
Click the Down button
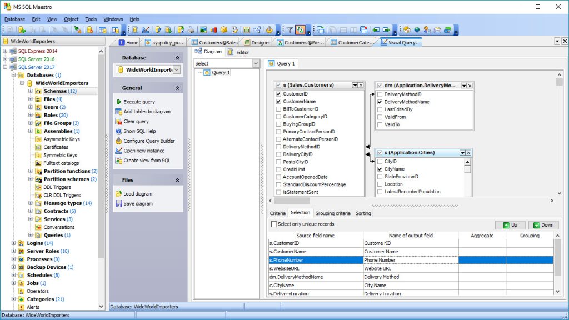click(x=543, y=224)
